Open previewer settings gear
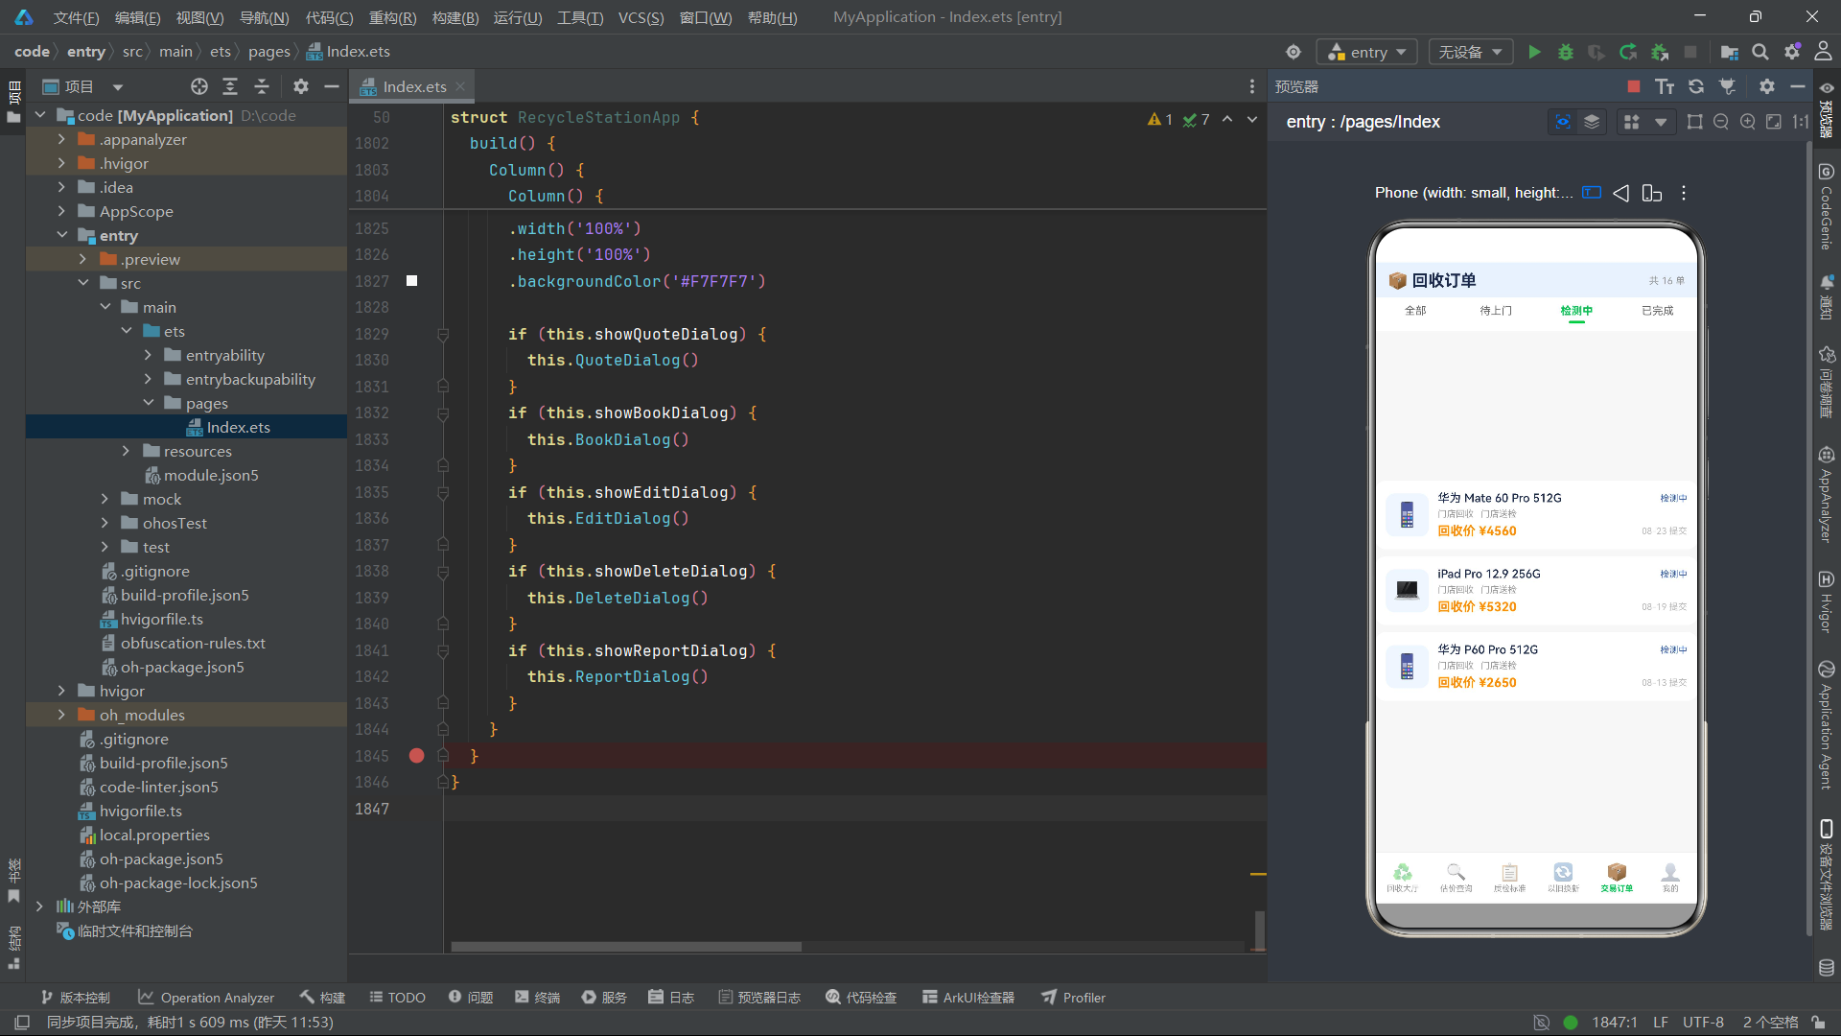This screenshot has height=1036, width=1841. [1767, 86]
